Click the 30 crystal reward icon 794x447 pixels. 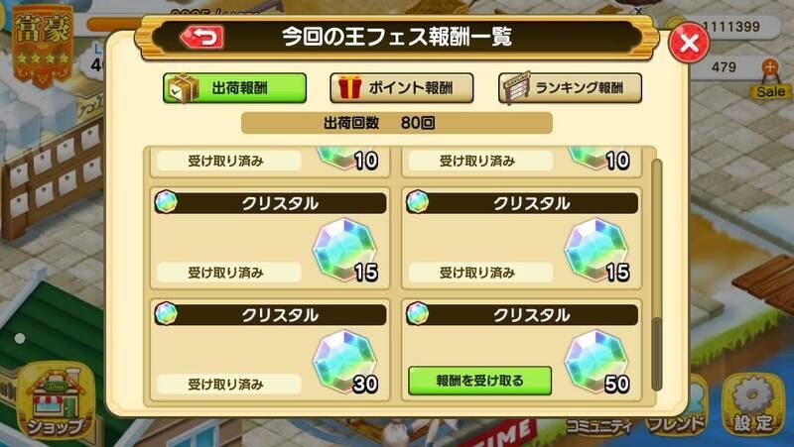(344, 362)
